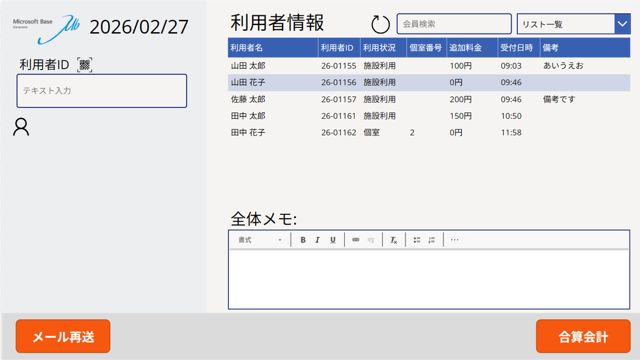Click the user profile silhouette icon
The image size is (640, 360).
point(21,127)
